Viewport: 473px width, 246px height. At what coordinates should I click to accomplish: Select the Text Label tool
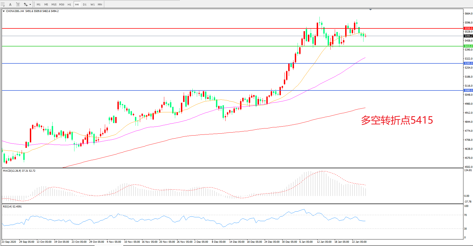point(18,4)
